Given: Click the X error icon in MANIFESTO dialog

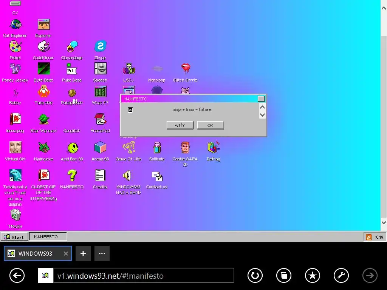Looking at the screenshot, I should tap(130, 110).
